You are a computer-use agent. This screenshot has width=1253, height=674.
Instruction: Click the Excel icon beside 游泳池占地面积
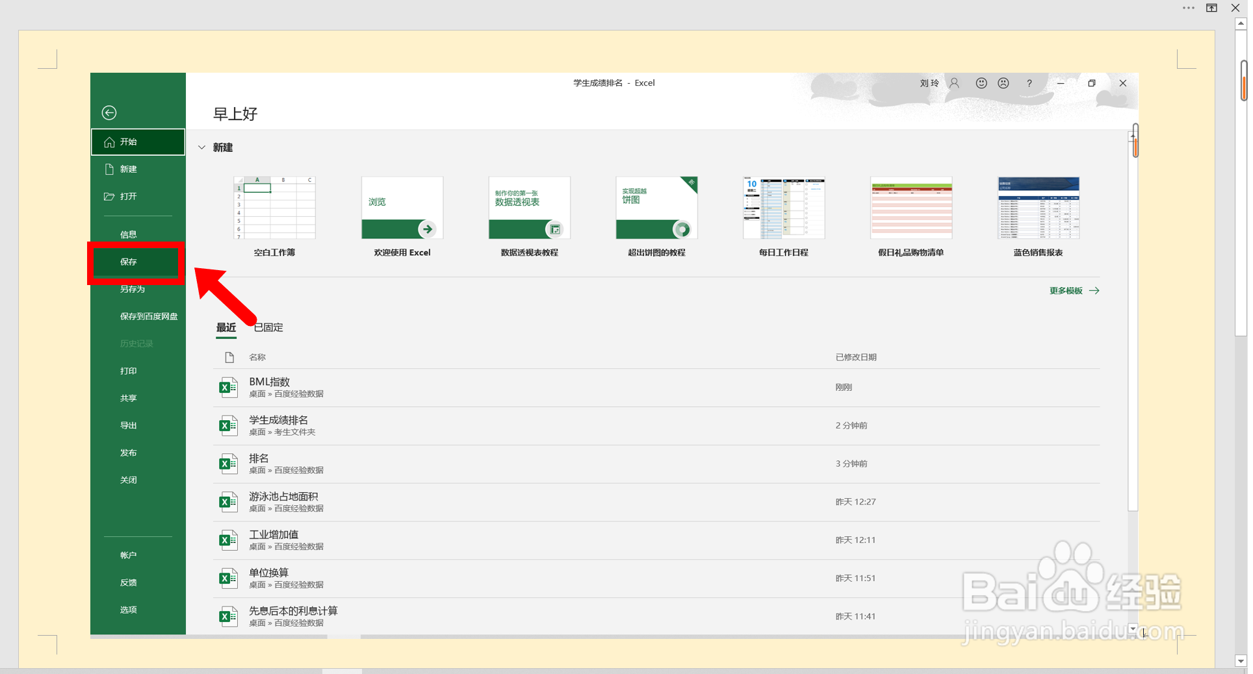(x=228, y=503)
